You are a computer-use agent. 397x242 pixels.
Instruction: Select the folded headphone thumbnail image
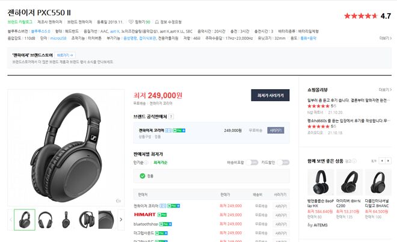[x=87, y=220]
